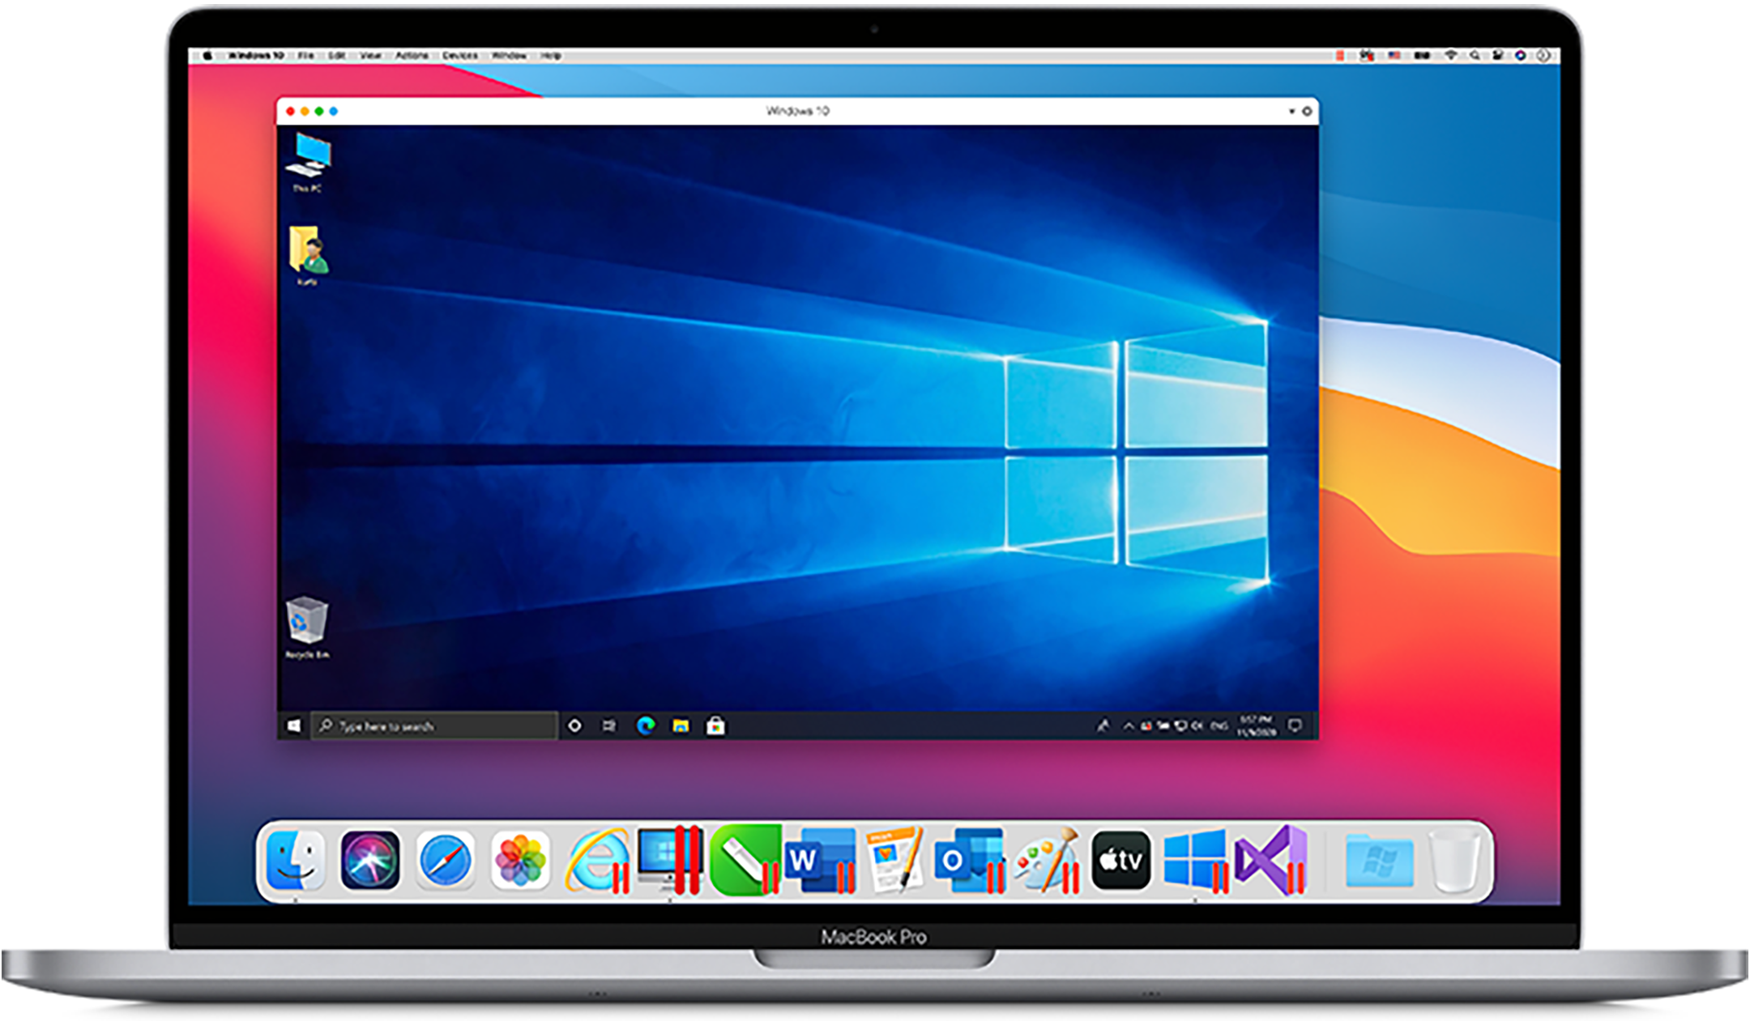Open the Devices menu in the menu bar
1750x1021 pixels.
tap(459, 56)
